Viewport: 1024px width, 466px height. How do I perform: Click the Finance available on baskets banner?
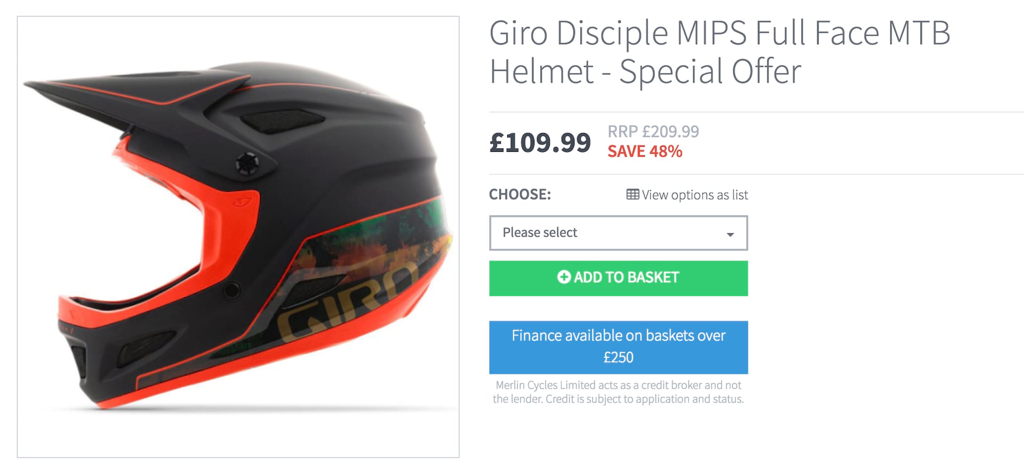618,347
